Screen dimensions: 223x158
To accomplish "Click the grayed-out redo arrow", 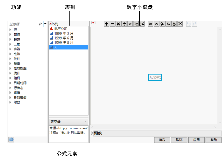I will (x=194, y=24).
